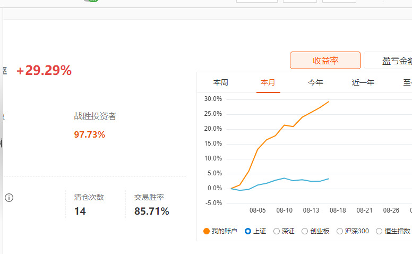Image resolution: width=412 pixels, height=254 pixels.
Task: Click the orange 我的账户 legend dot
Action: [207, 231]
